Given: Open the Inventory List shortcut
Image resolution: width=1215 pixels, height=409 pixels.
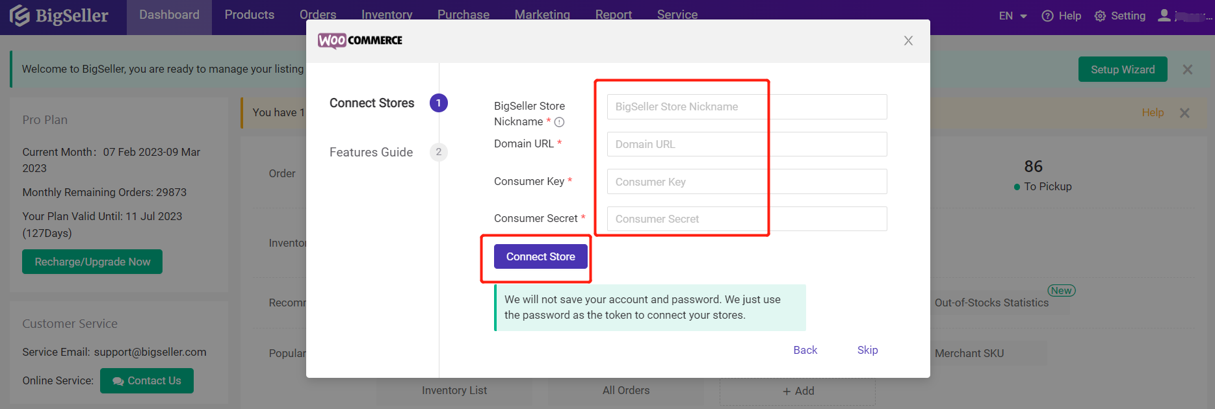Looking at the screenshot, I should [454, 390].
